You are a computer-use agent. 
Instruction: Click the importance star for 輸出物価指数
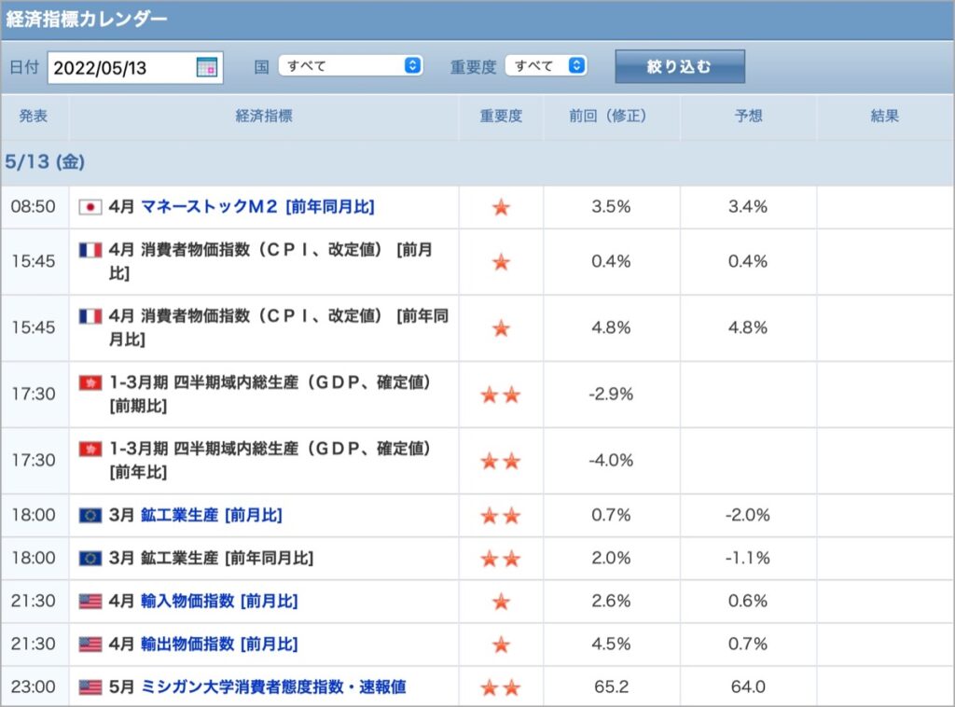pyautogui.click(x=501, y=645)
